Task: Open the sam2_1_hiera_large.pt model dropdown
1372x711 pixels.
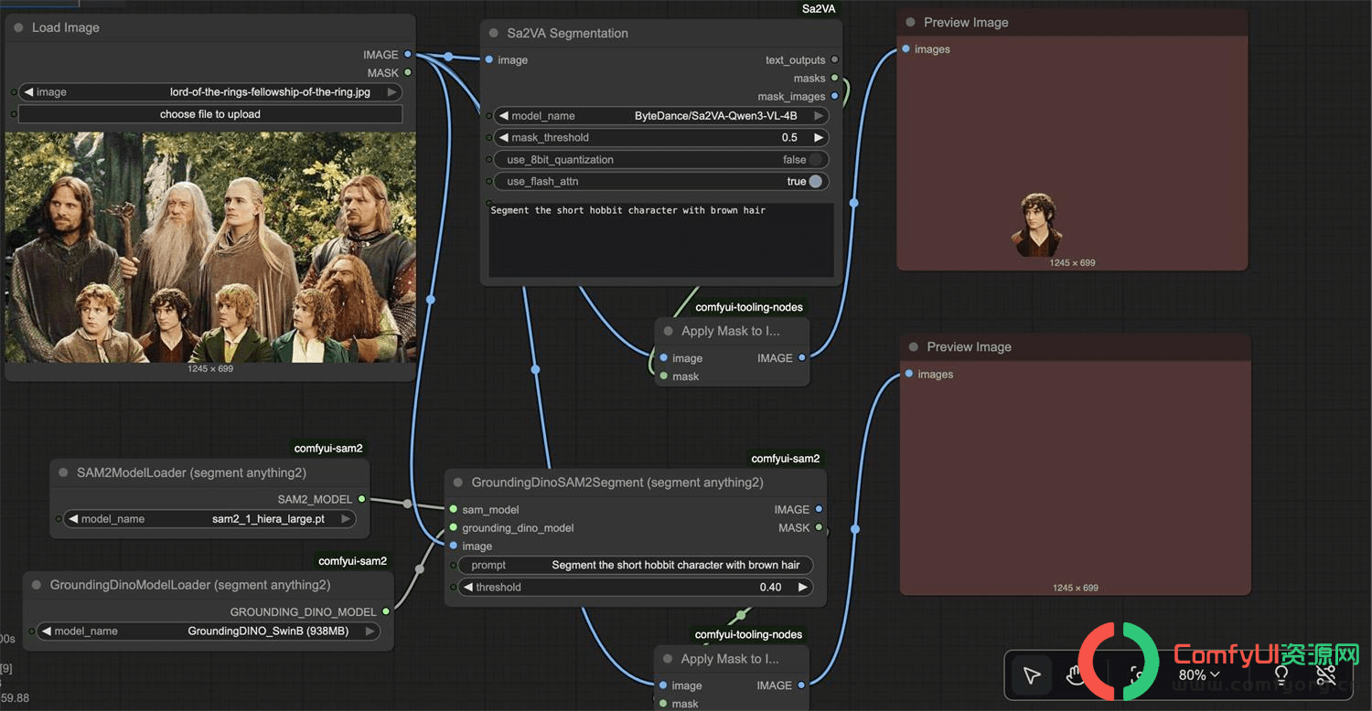Action: tap(210, 519)
